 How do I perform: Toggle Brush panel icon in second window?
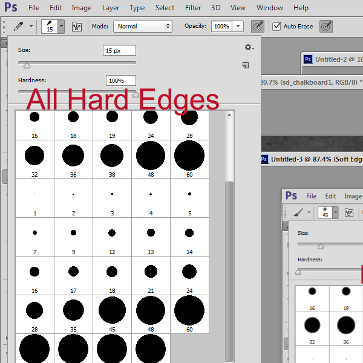(x=349, y=213)
